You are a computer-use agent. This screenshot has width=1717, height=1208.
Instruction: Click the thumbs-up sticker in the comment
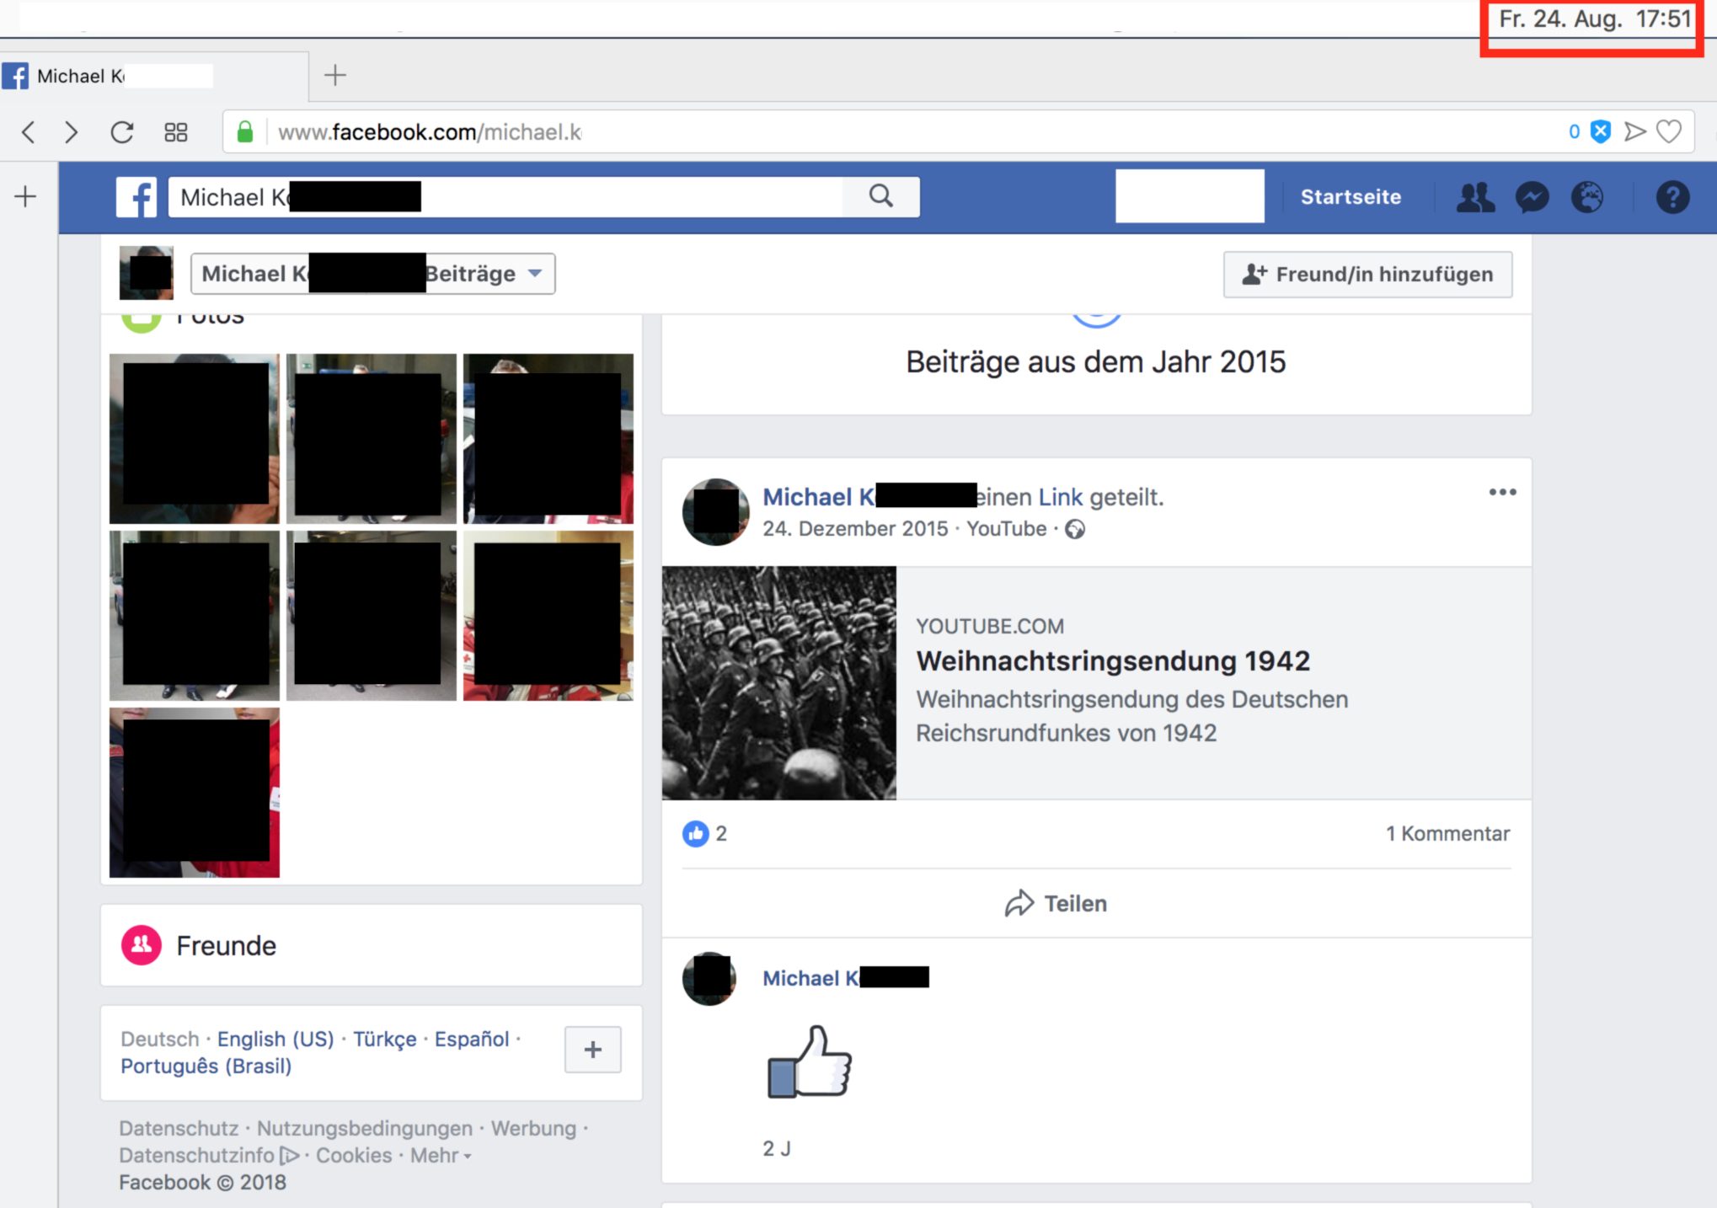(810, 1061)
